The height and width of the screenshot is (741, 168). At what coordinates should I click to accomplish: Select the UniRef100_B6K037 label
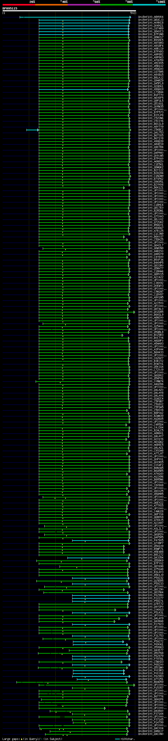(x=150, y=237)
